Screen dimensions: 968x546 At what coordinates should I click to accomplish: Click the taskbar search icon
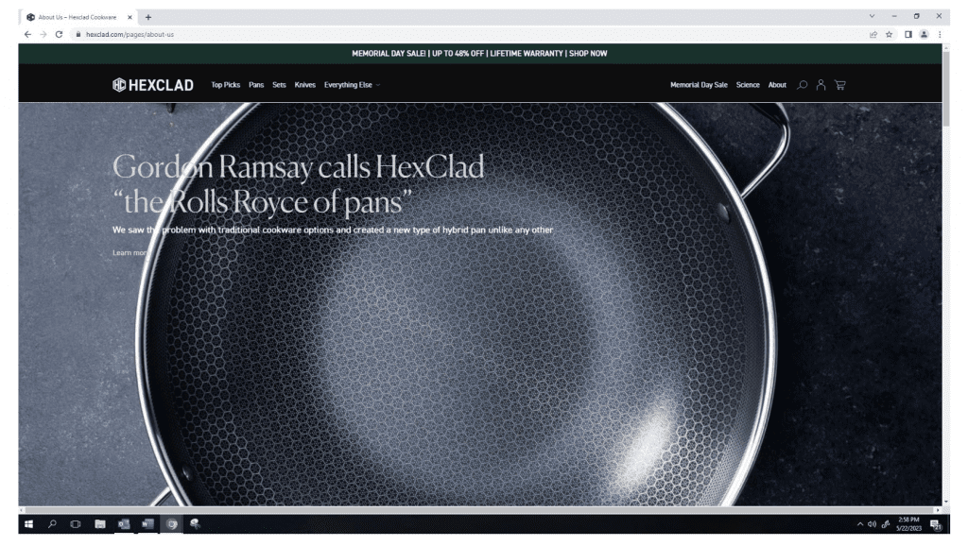[x=53, y=524]
